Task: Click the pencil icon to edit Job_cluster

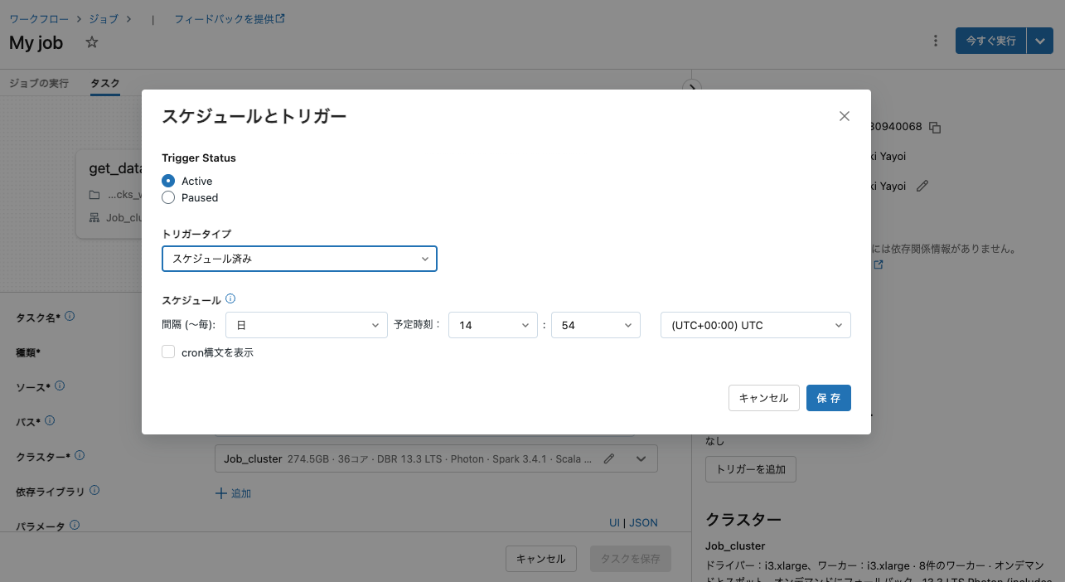Action: pos(609,458)
